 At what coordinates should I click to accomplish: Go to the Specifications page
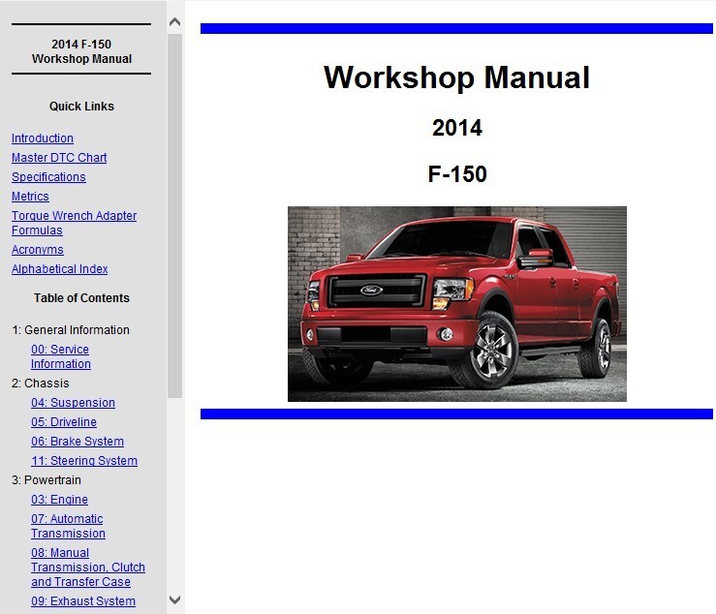(x=48, y=177)
